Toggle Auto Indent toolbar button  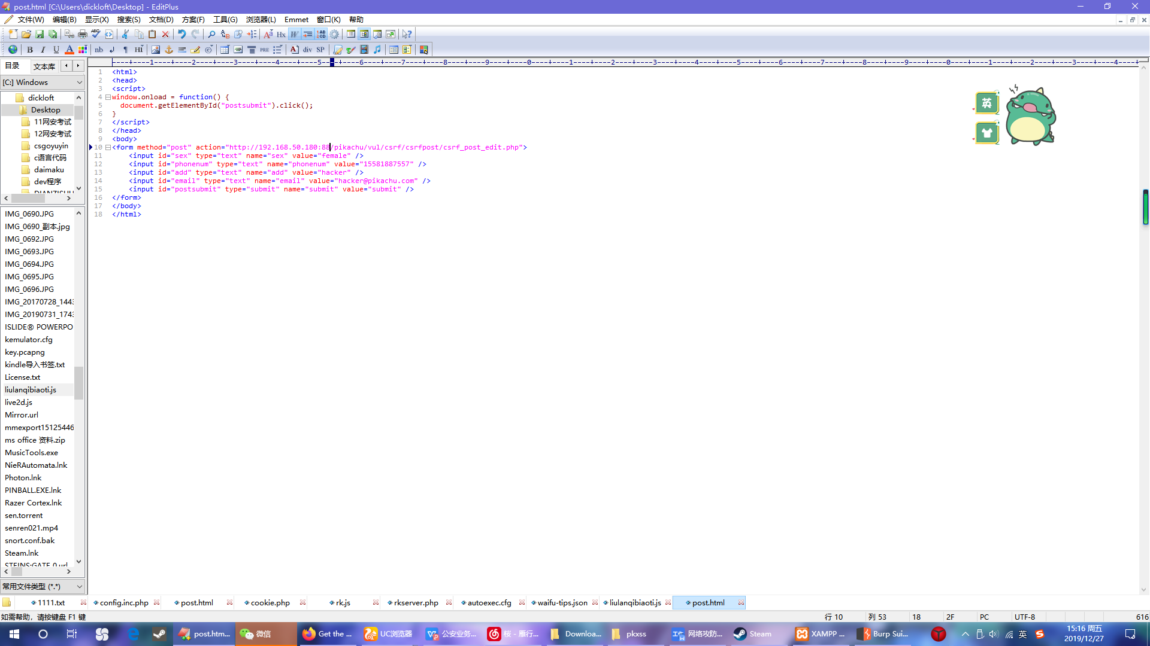(x=307, y=34)
